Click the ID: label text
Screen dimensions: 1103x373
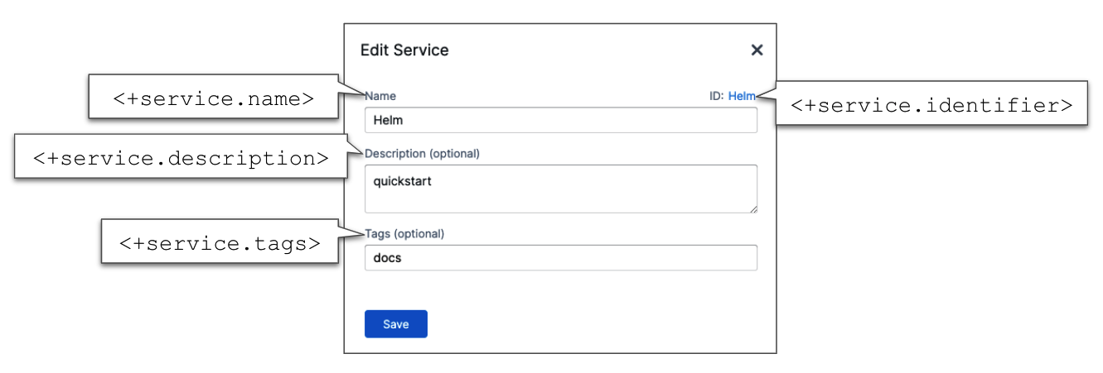tap(716, 96)
